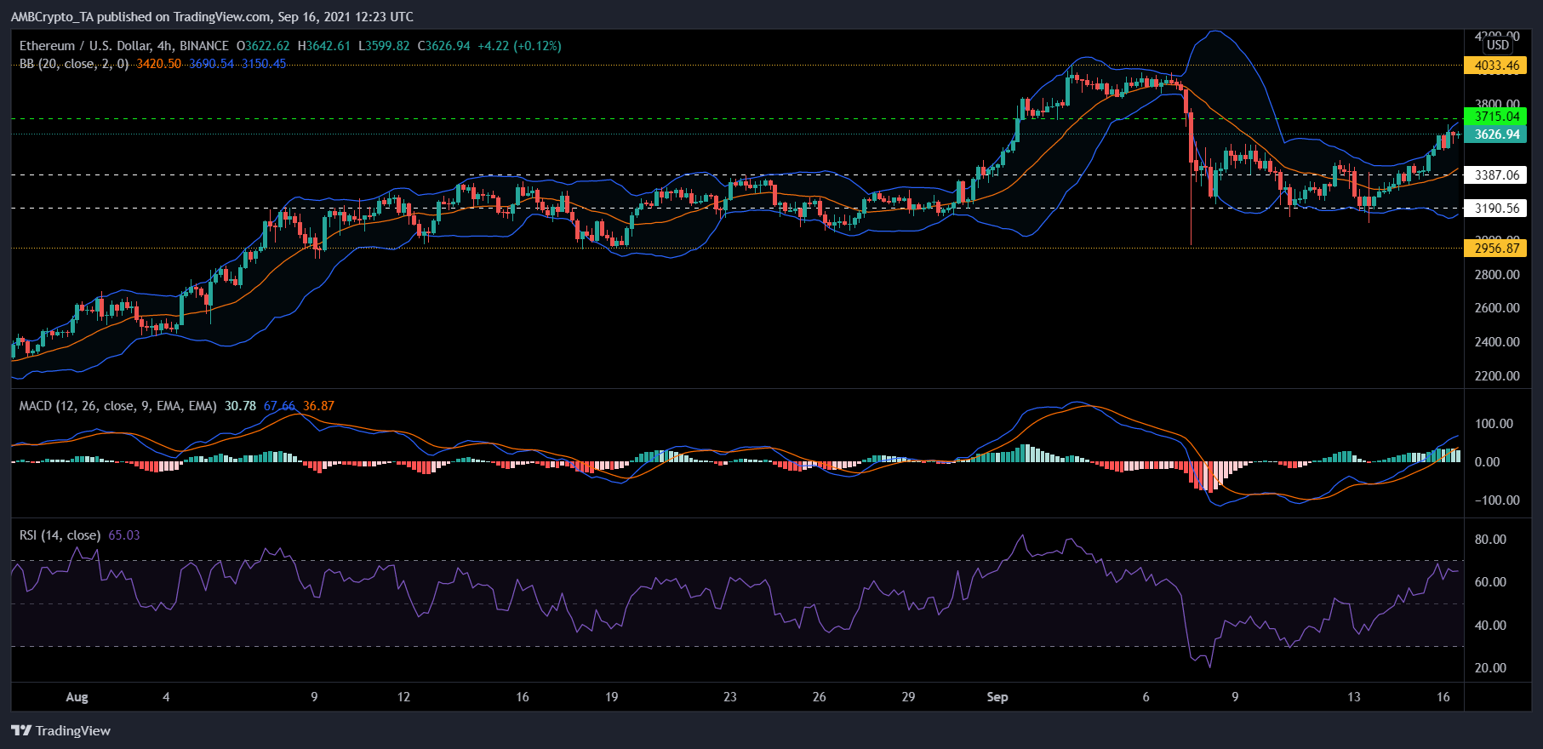Click the Sep label on time axis

(x=997, y=697)
